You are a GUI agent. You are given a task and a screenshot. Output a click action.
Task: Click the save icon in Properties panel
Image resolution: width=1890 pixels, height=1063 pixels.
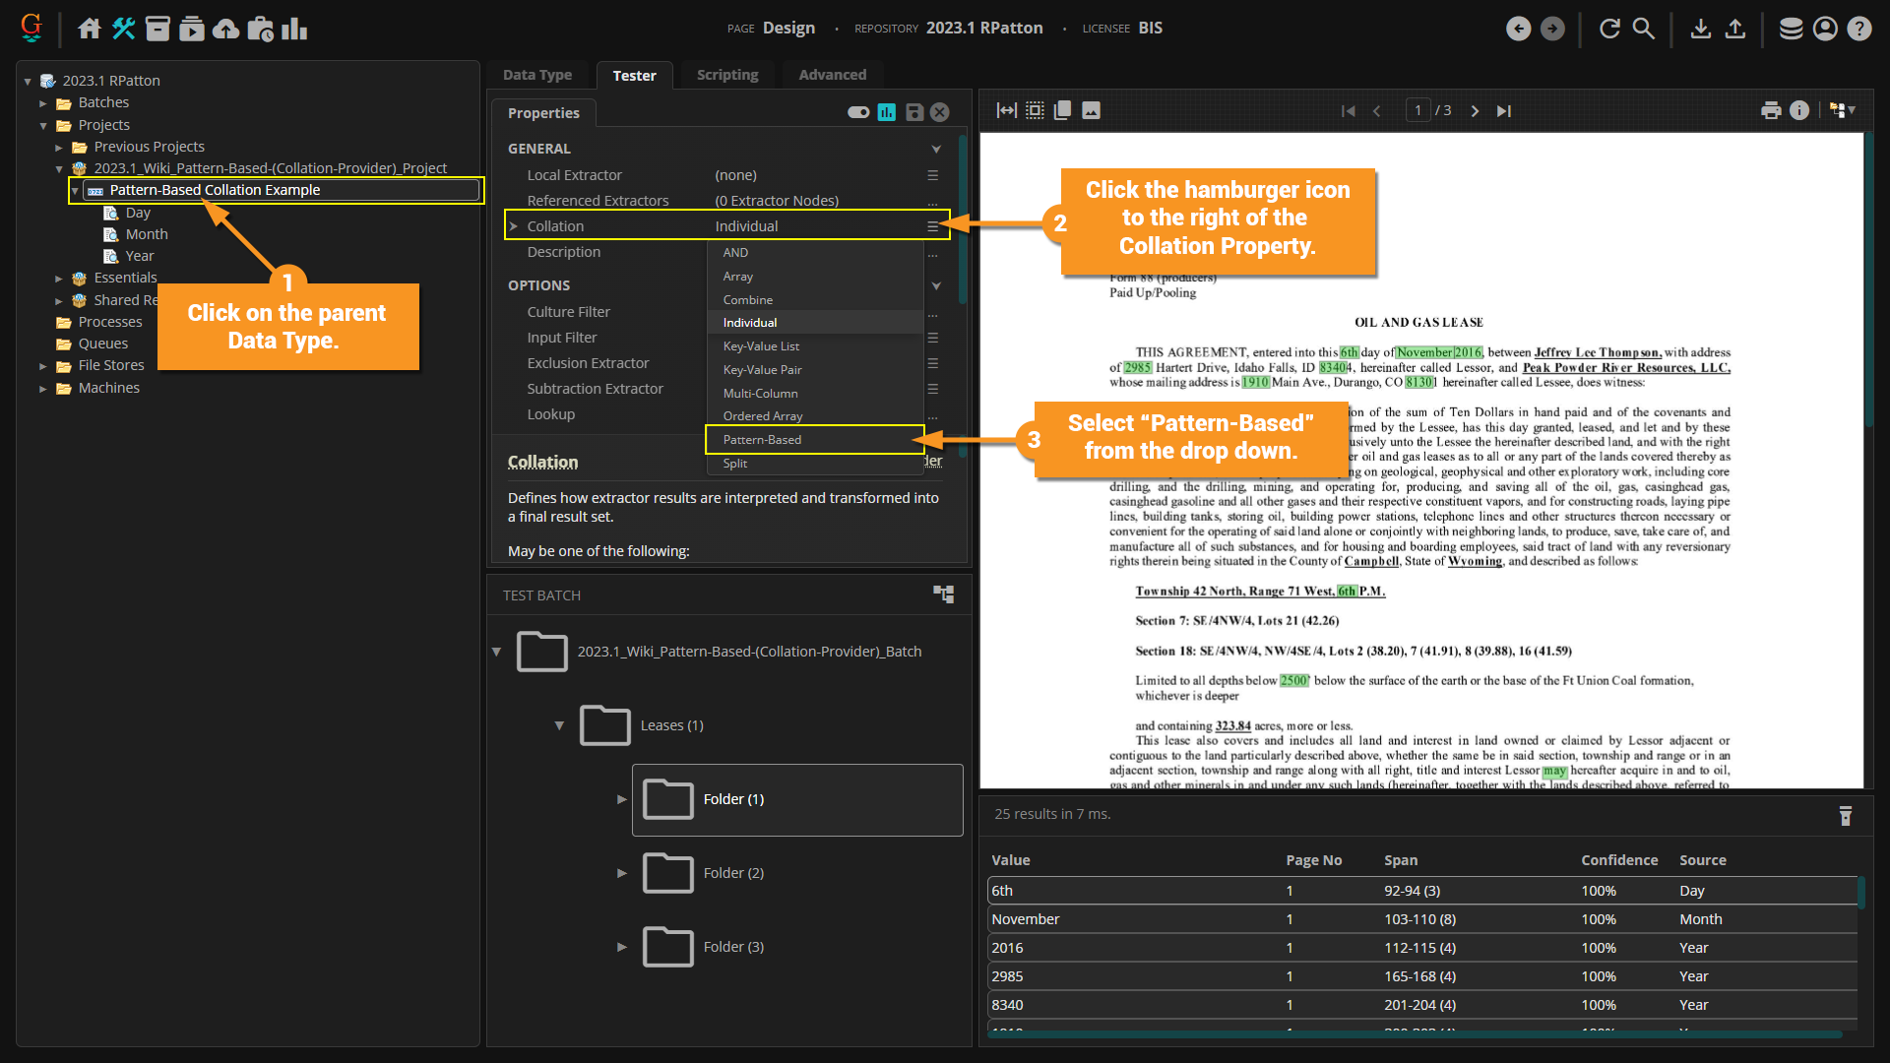pos(914,112)
